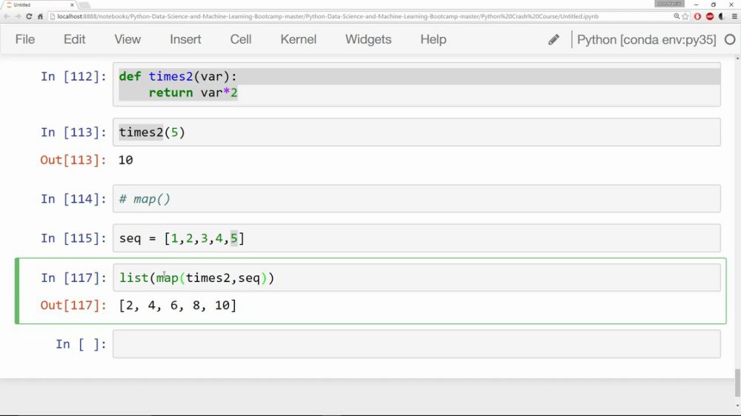Open the Help menu

click(x=433, y=39)
